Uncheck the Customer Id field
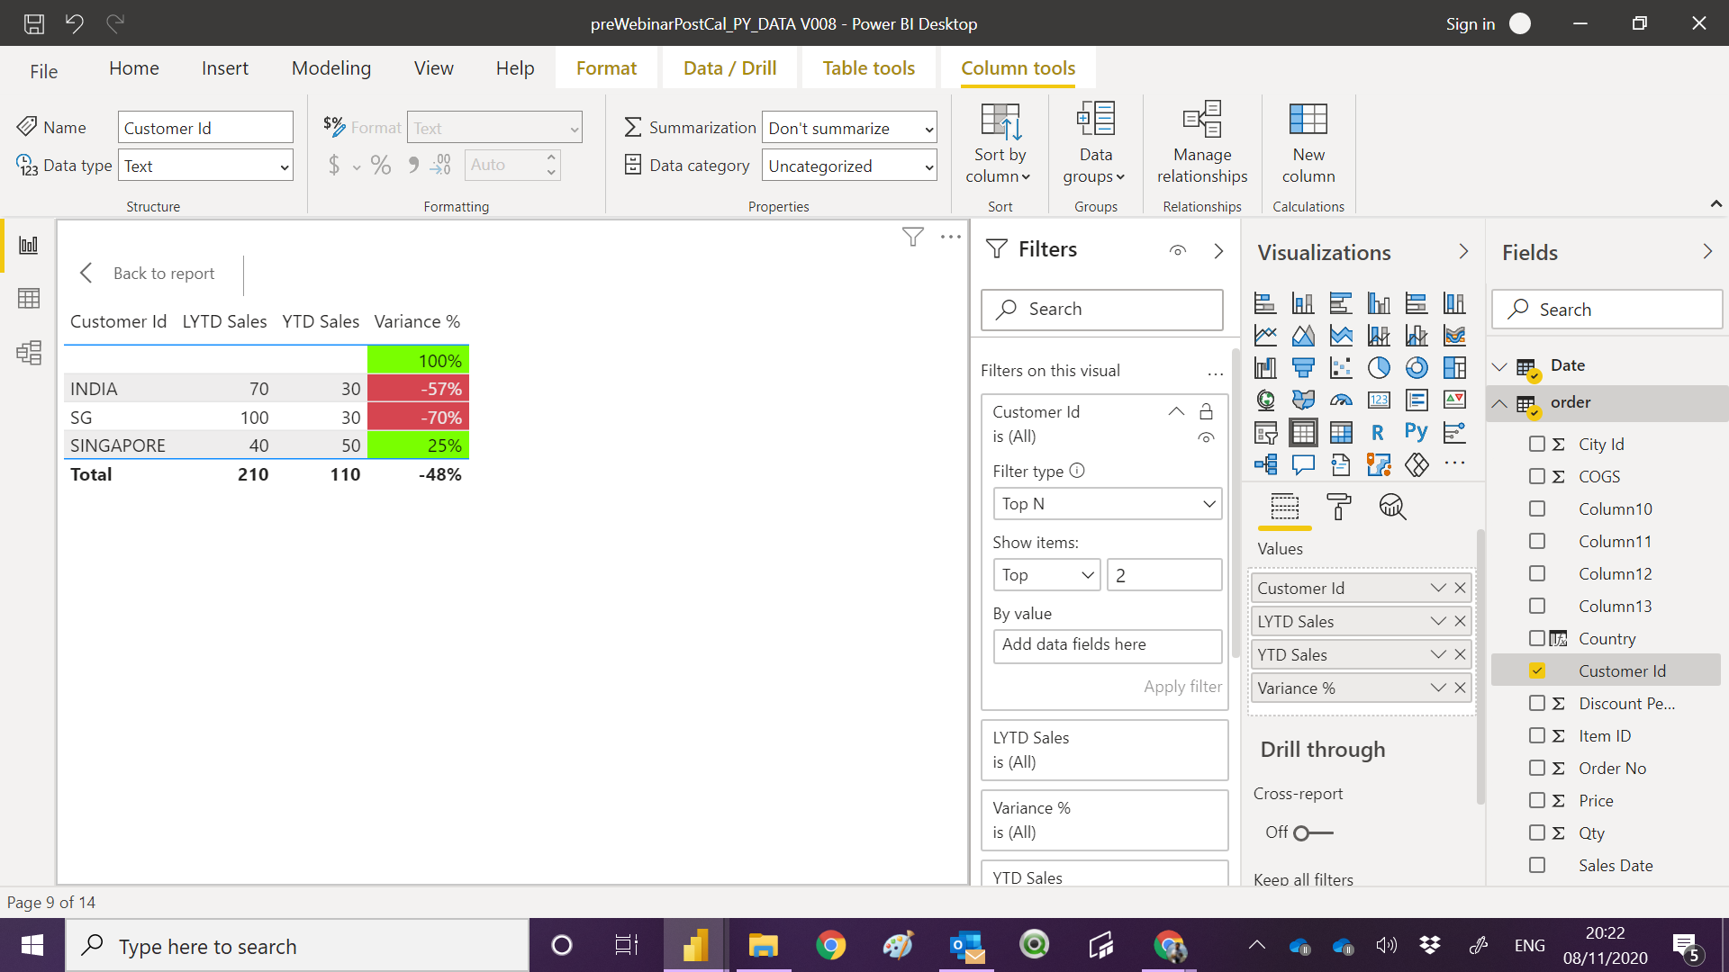Screen dimensions: 1729x972 (1537, 670)
